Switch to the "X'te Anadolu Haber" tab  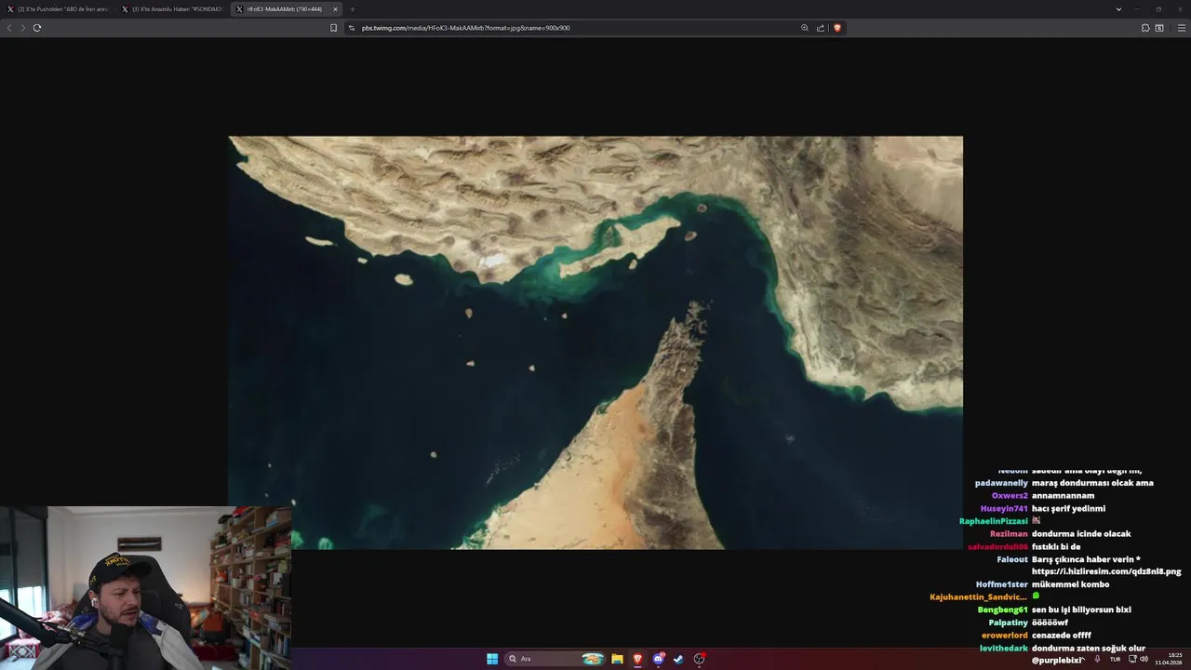(172, 9)
